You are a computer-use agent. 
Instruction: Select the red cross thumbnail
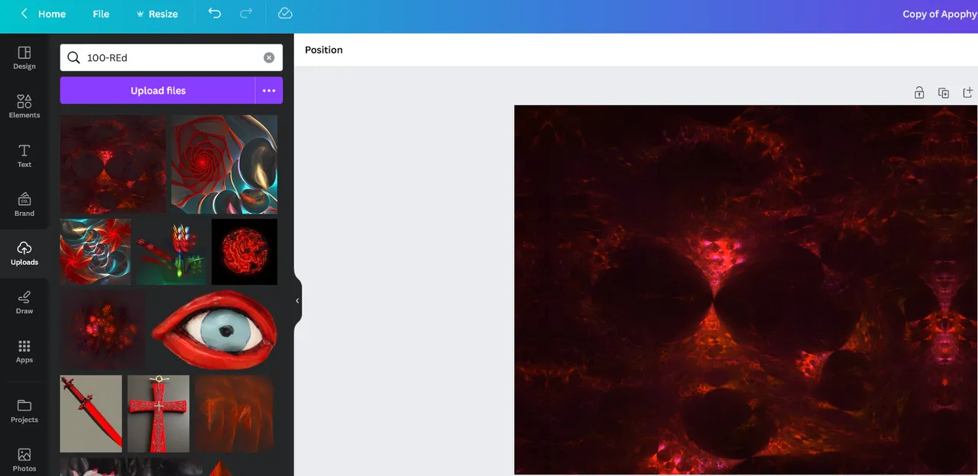tap(158, 413)
